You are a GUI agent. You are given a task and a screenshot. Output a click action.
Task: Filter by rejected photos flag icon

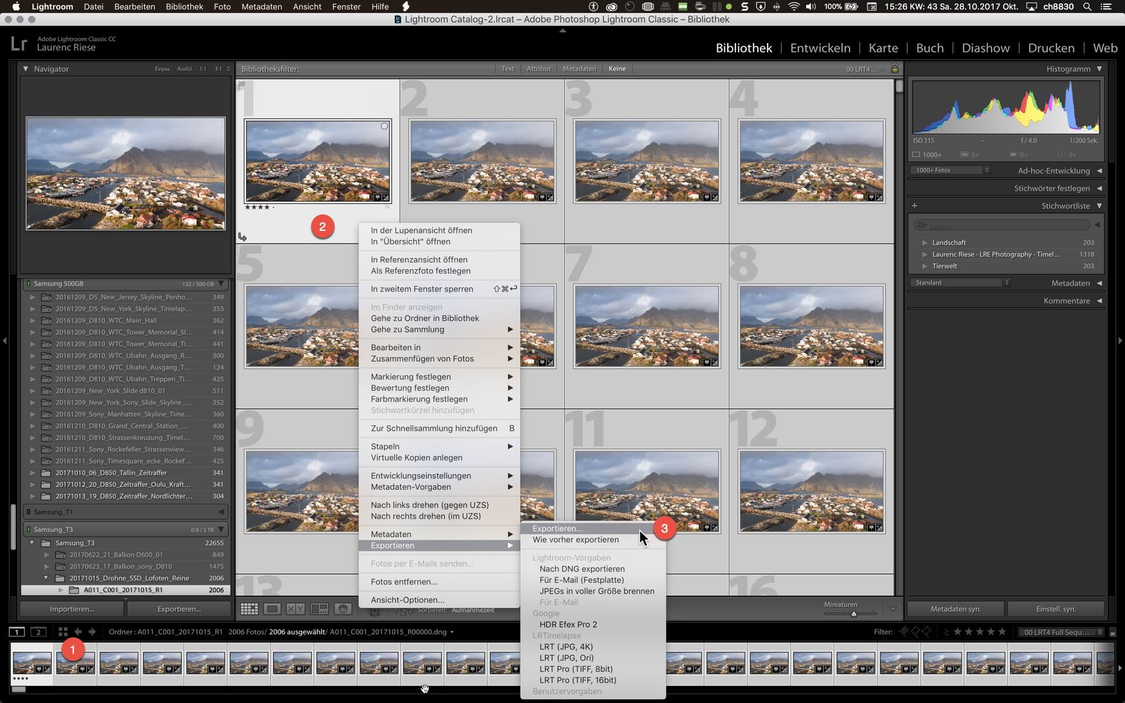(x=926, y=632)
